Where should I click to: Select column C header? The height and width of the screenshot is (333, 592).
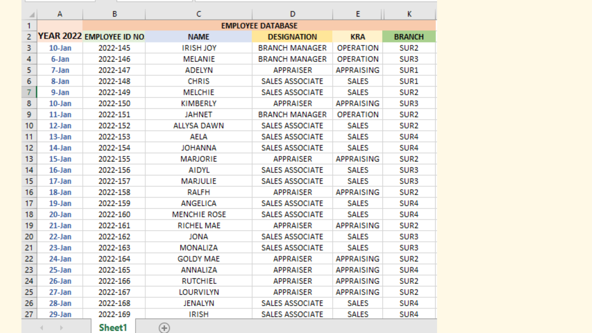click(x=199, y=14)
